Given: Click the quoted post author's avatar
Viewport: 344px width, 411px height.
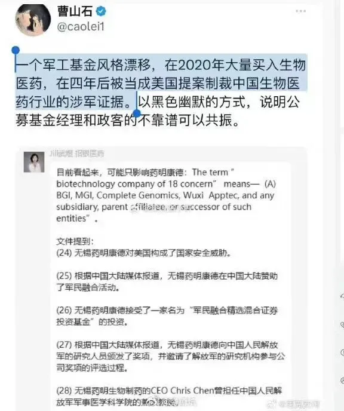Looking at the screenshot, I should [x=34, y=162].
